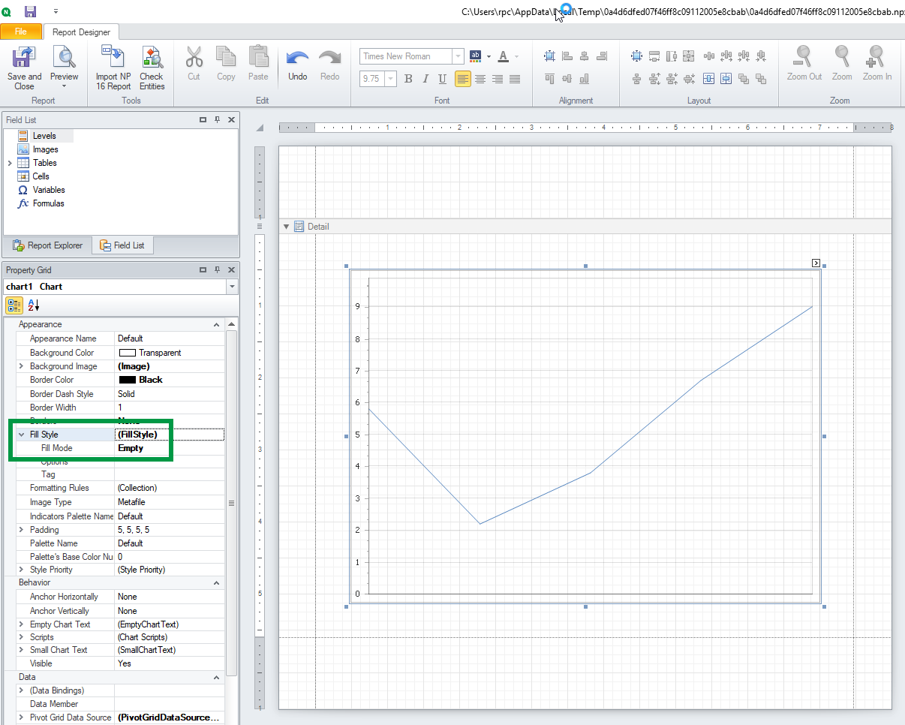Click the Image Type Metafile value

pos(169,502)
